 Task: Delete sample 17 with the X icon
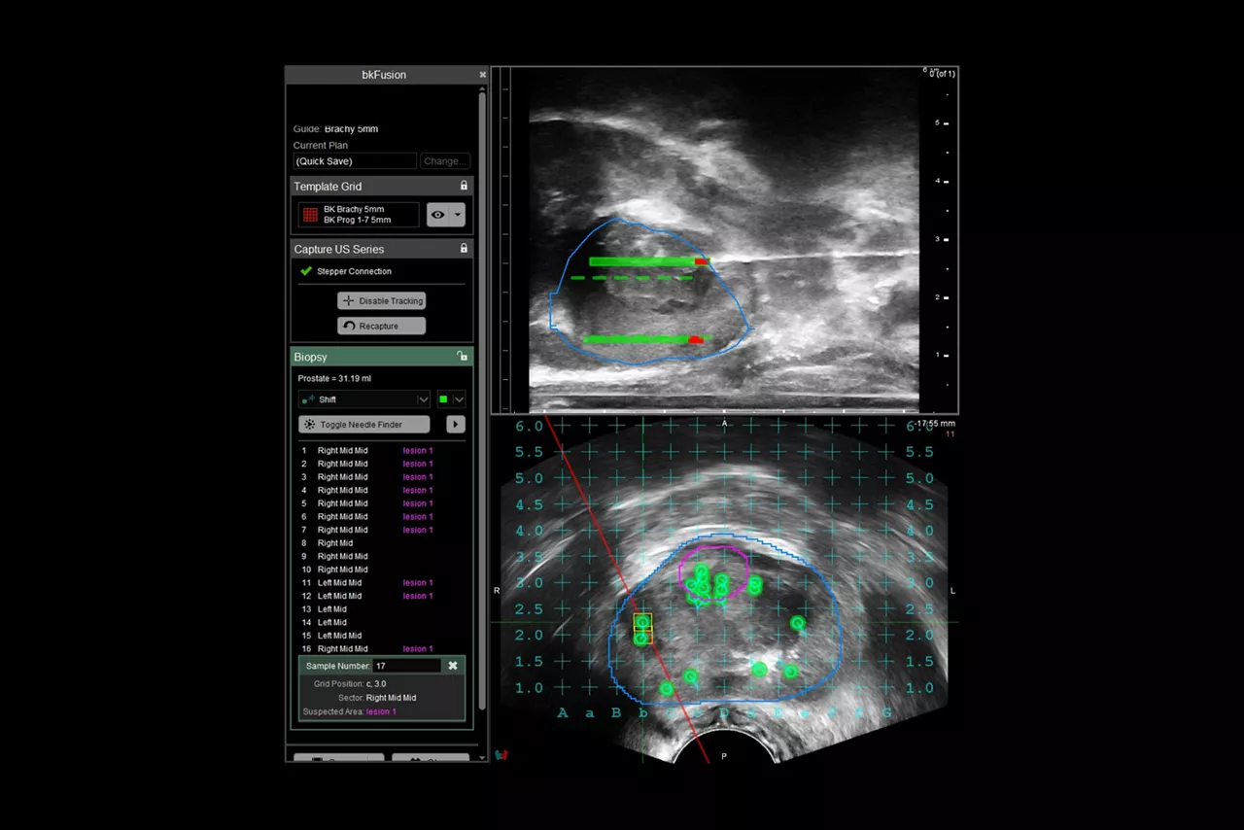453,666
